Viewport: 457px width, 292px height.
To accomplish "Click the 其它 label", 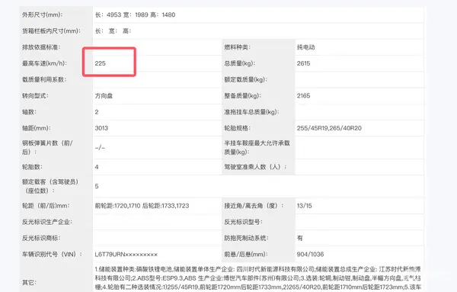I will point(30,282).
